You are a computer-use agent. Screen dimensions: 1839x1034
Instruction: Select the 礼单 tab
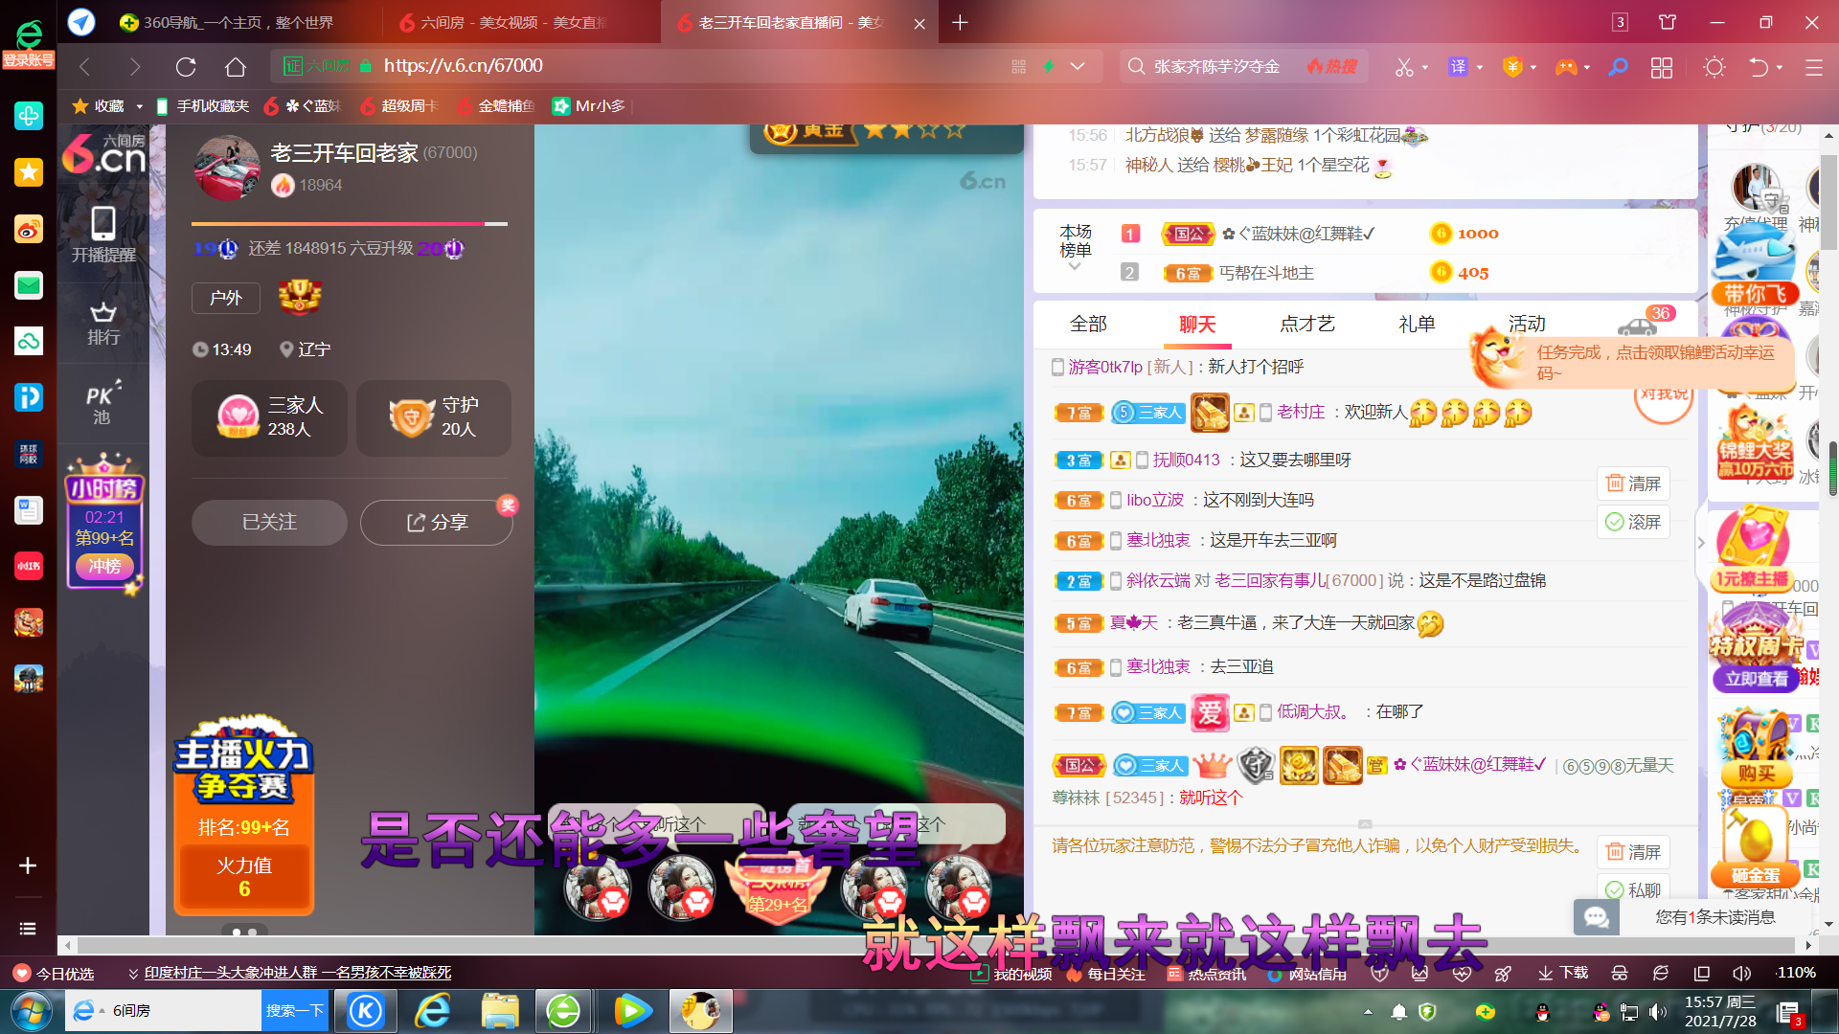pos(1417,324)
